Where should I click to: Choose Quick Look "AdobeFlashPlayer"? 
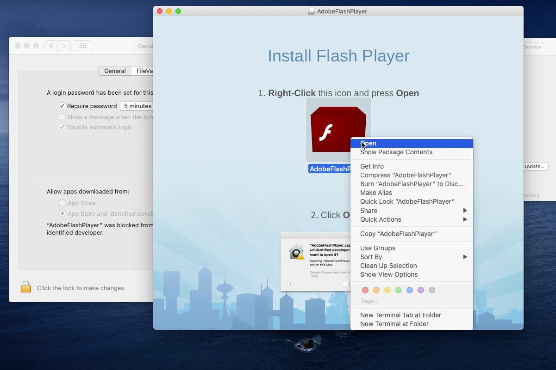click(x=412, y=201)
